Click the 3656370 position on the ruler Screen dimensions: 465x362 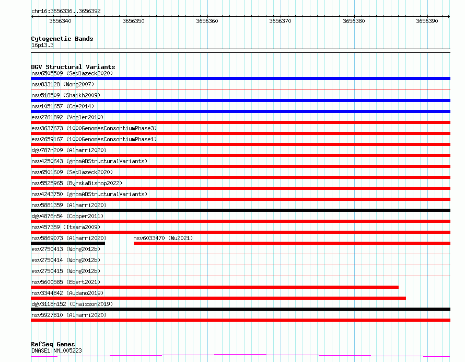(x=280, y=21)
